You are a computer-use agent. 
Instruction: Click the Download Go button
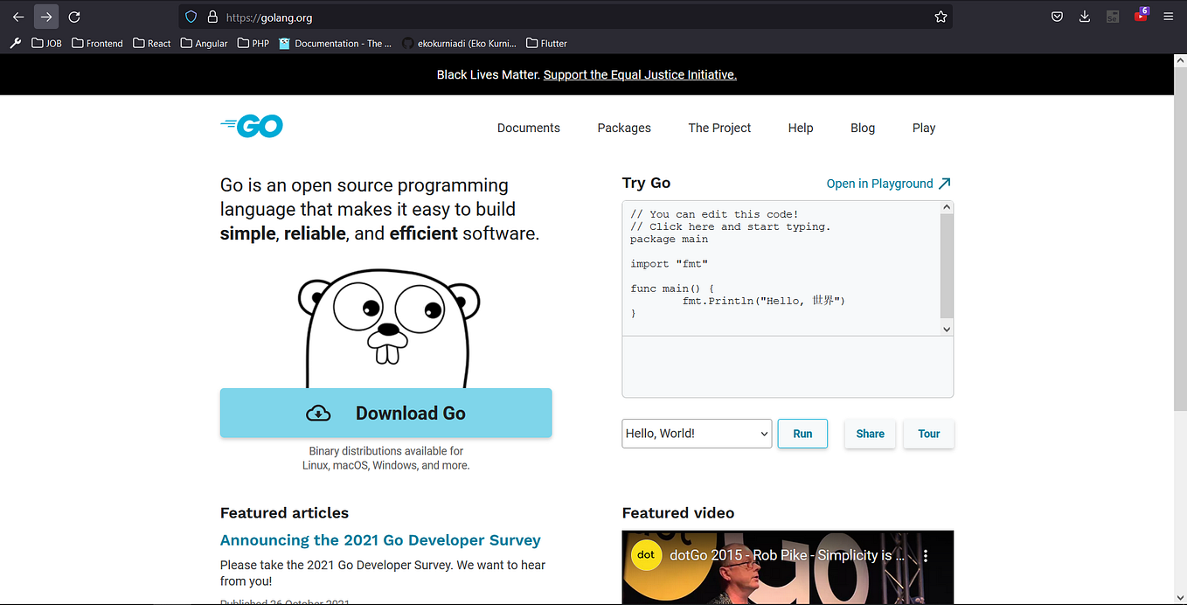coord(385,413)
